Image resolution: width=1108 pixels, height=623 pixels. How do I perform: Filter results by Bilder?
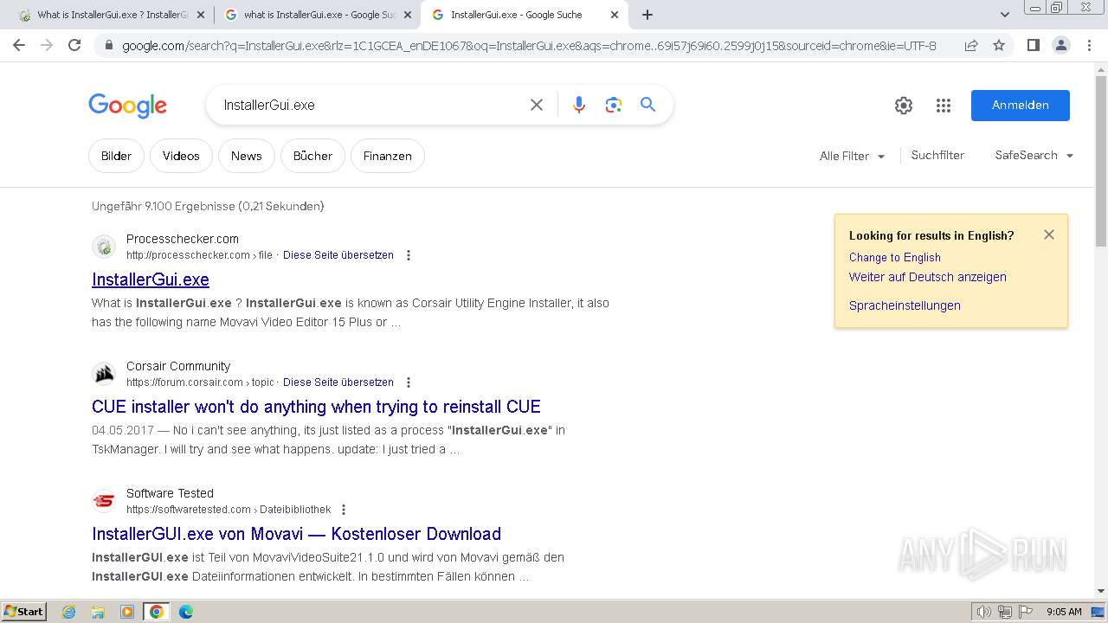click(x=116, y=156)
